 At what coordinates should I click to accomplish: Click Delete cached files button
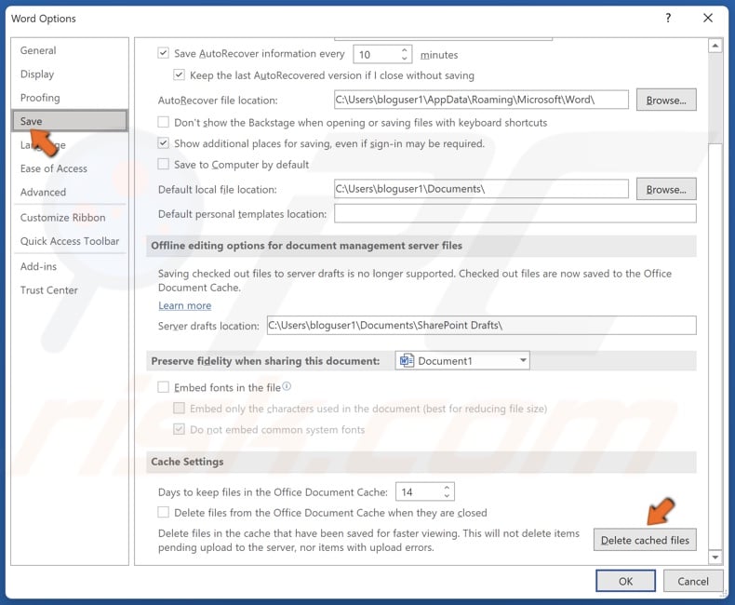(645, 540)
